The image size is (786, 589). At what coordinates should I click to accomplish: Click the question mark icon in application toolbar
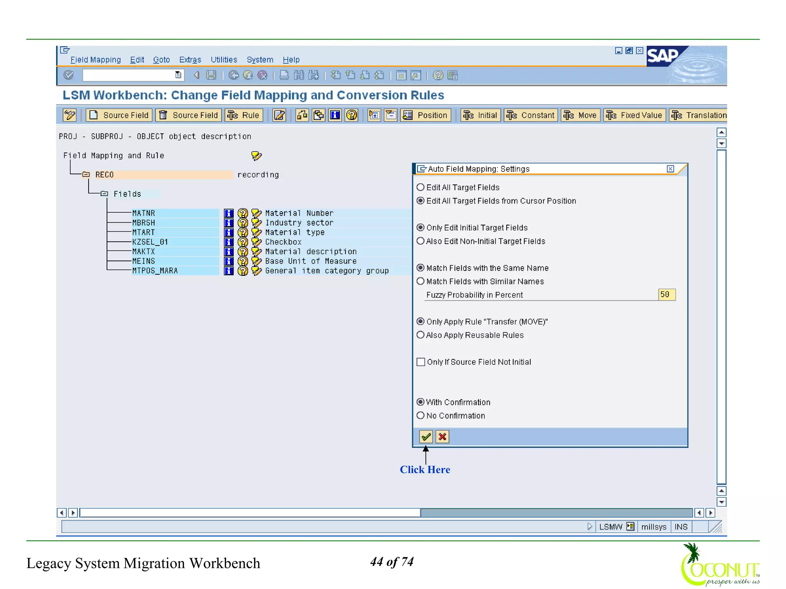click(352, 115)
